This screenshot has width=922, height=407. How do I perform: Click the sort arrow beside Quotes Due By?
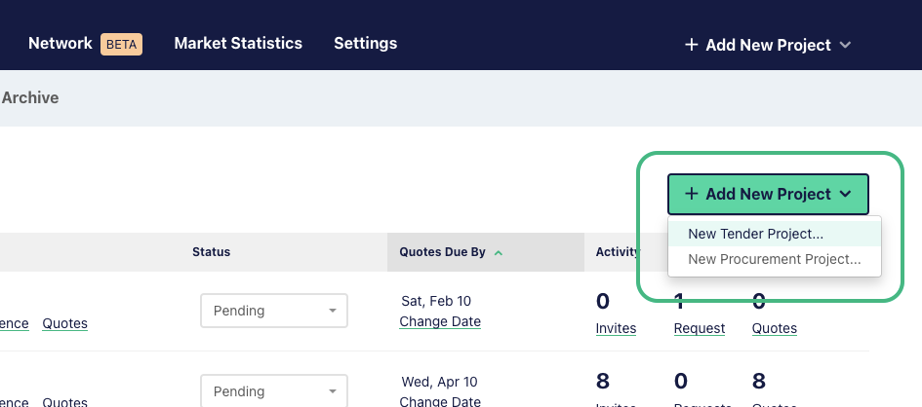point(499,253)
